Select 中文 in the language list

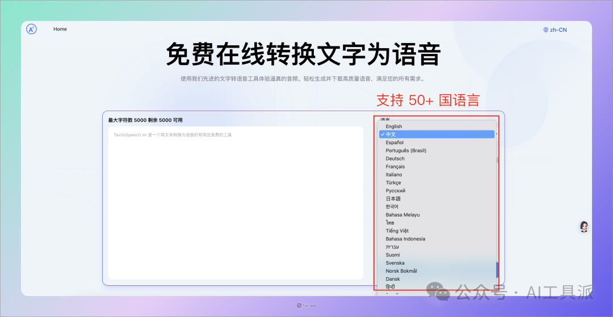[x=436, y=134]
